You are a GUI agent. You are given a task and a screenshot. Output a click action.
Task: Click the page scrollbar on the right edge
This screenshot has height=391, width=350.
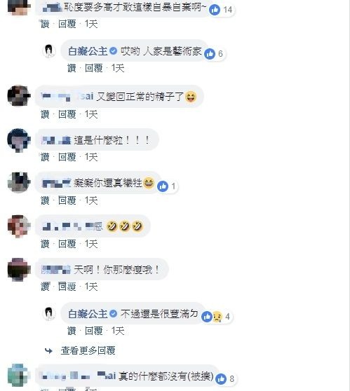pos(349,195)
